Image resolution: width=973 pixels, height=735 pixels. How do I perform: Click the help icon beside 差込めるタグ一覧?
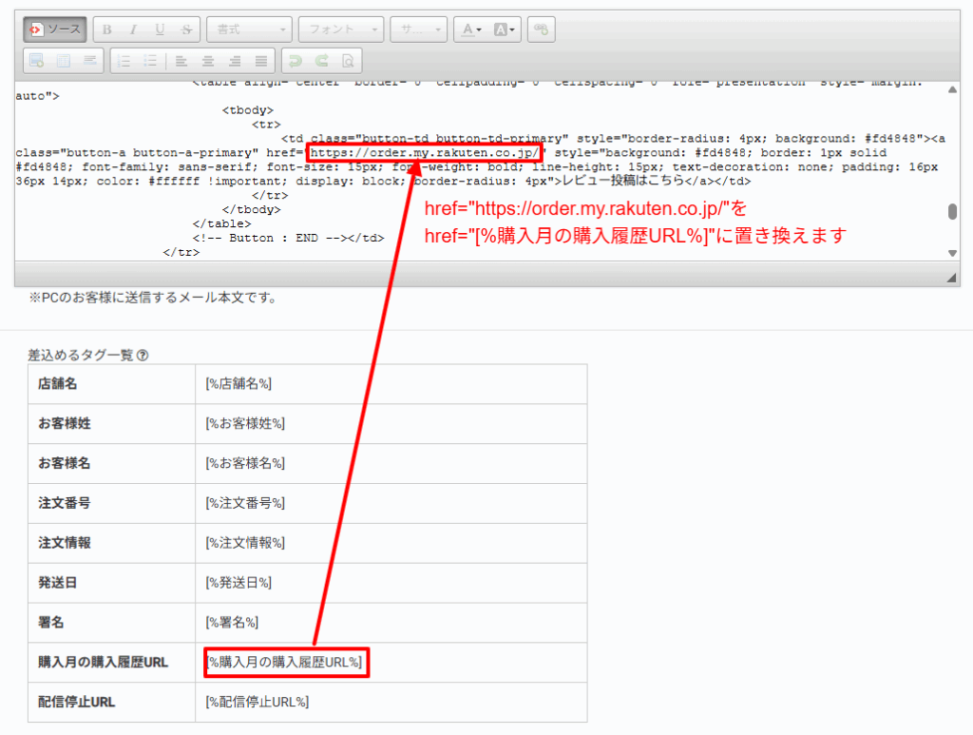(143, 355)
